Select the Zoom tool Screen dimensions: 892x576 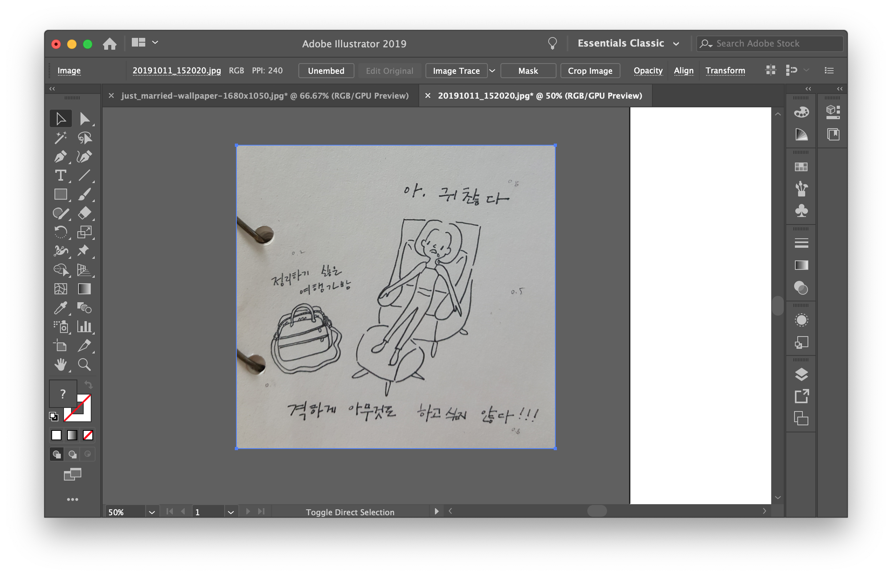pyautogui.click(x=84, y=365)
